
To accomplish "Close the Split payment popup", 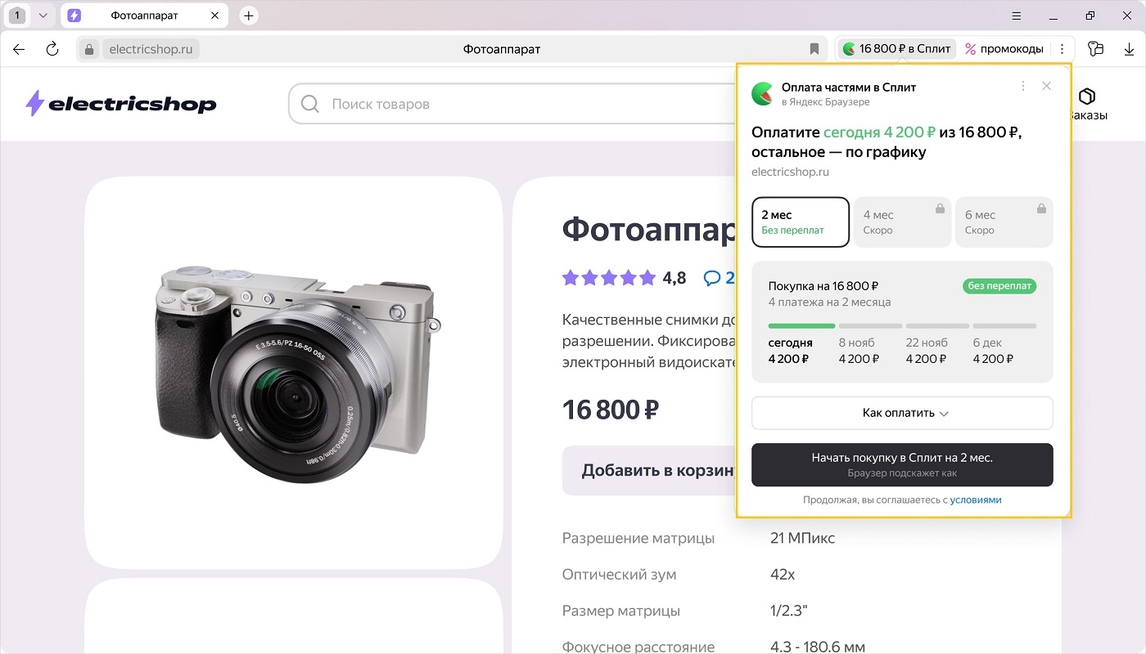I will pyautogui.click(x=1046, y=86).
